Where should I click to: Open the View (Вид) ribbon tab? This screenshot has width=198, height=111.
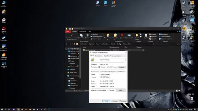click(90, 31)
